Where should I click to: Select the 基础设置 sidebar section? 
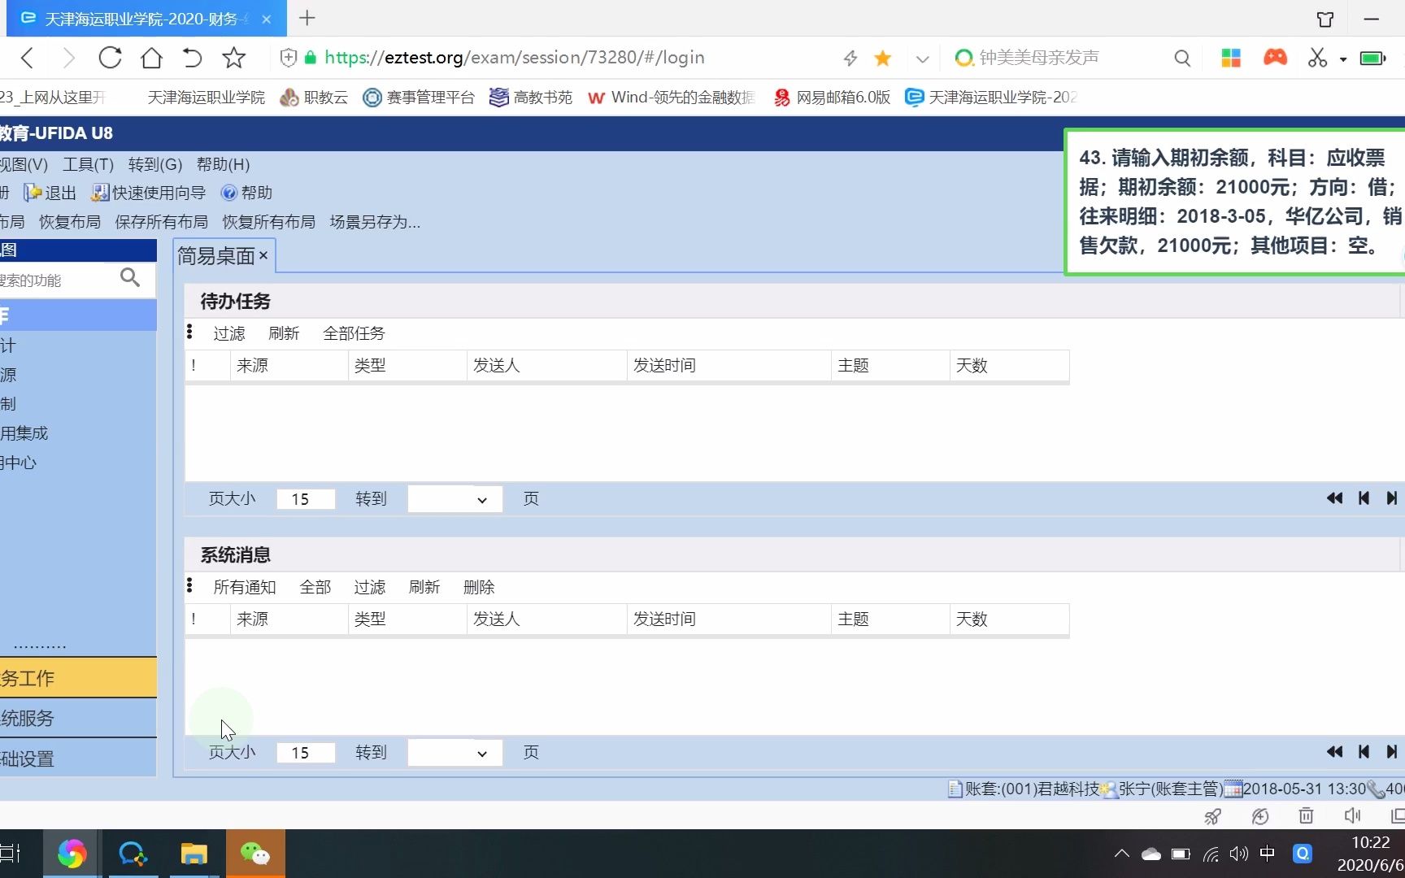(x=78, y=758)
